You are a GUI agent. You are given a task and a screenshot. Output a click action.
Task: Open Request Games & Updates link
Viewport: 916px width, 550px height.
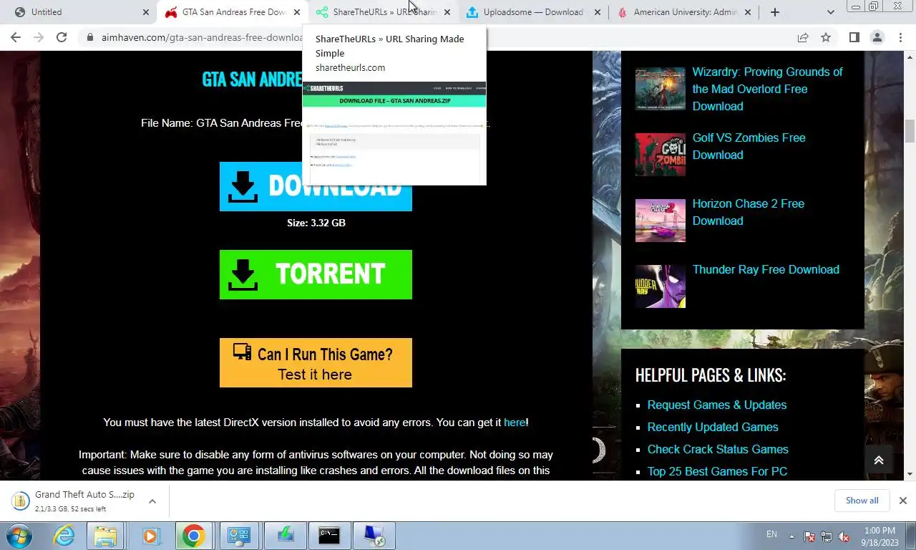click(717, 405)
